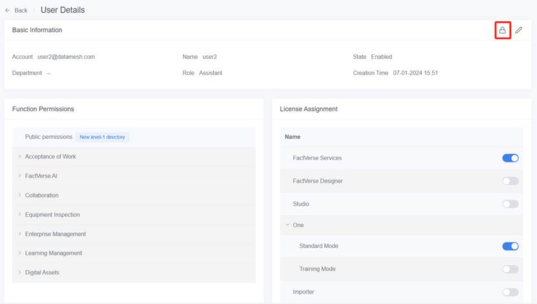Switch on the Importer license
The image size is (537, 304).
510,292
